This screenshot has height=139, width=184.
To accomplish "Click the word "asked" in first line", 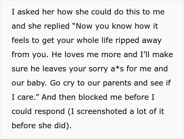I will [x=28, y=12].
